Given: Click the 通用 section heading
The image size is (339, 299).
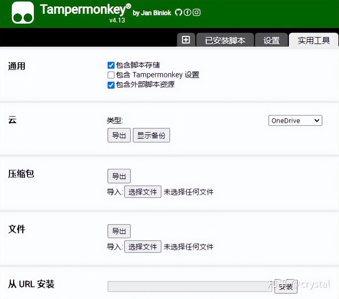Looking at the screenshot, I should pos(17,66).
